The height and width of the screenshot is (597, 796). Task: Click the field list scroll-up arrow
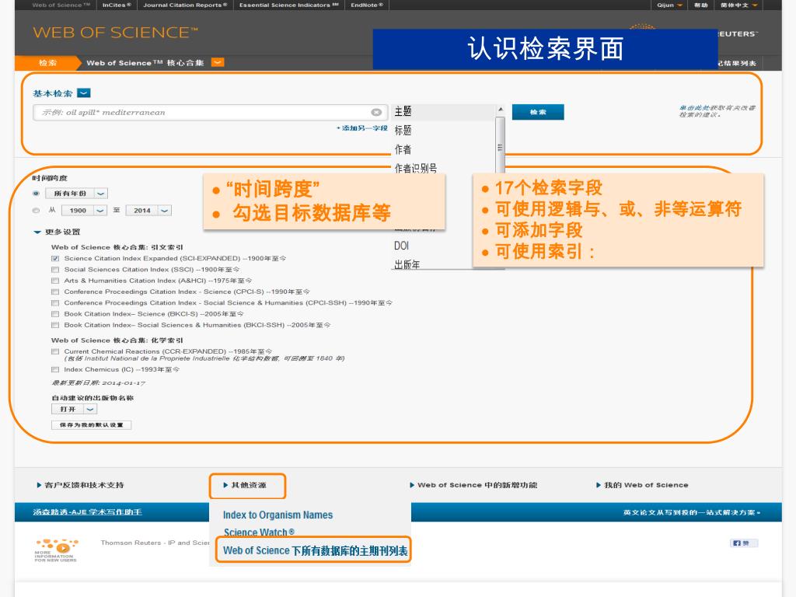pyautogui.click(x=501, y=110)
